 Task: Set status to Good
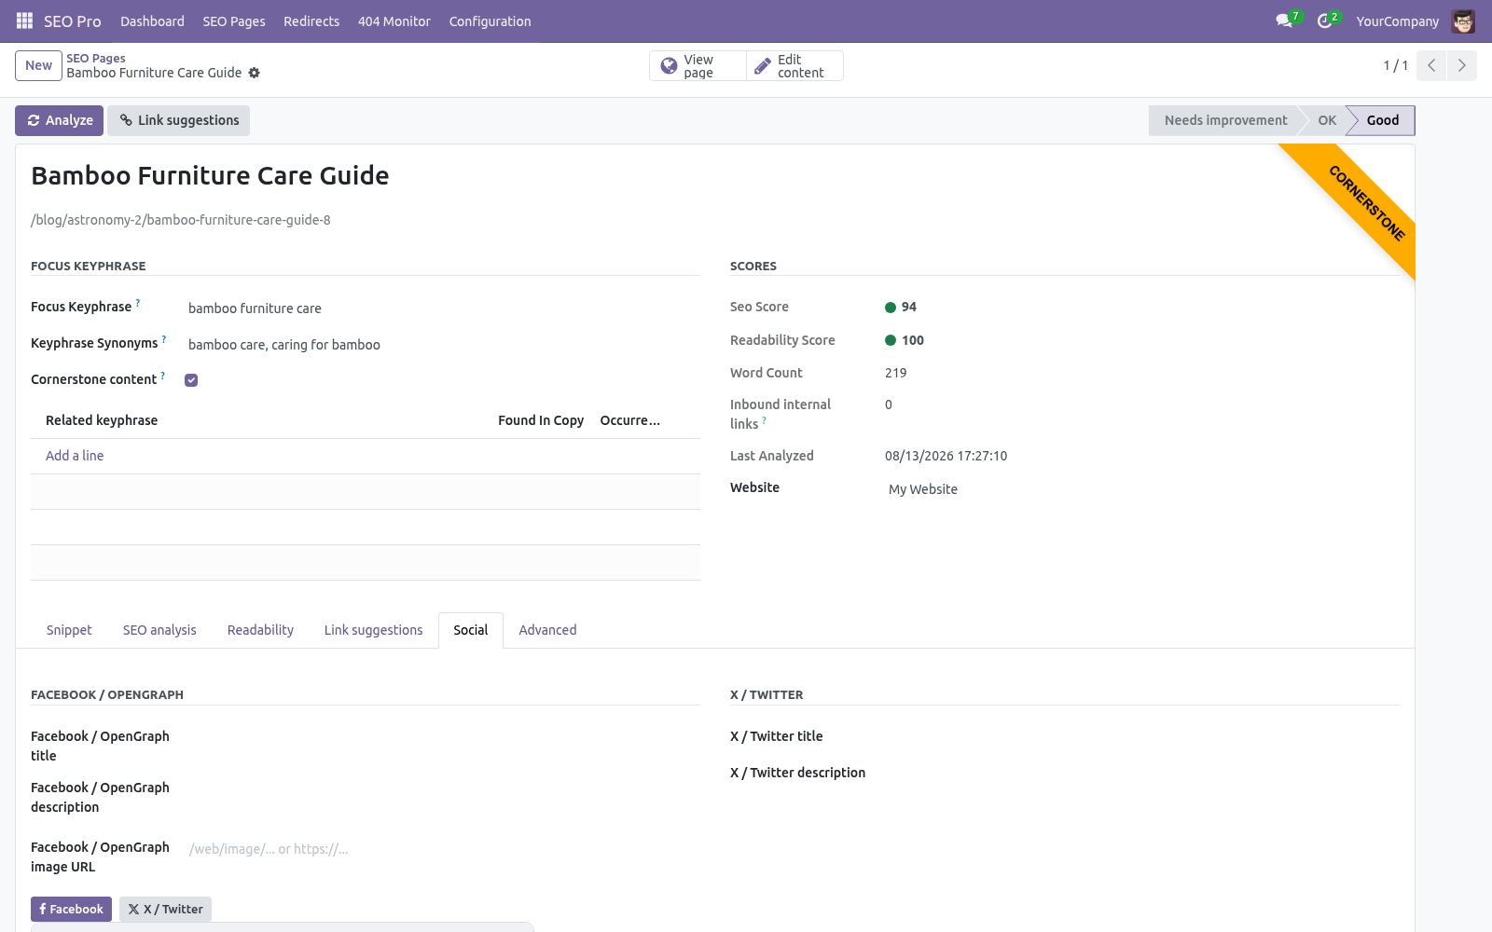point(1382,120)
